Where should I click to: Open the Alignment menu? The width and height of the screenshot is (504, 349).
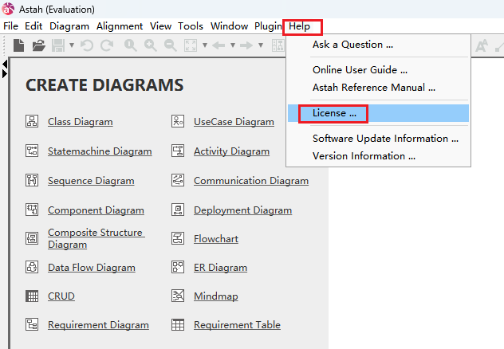click(x=120, y=26)
